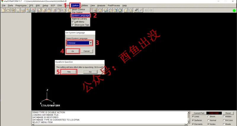
Task: Enable the Shade checkbox
Action: (224, 124)
